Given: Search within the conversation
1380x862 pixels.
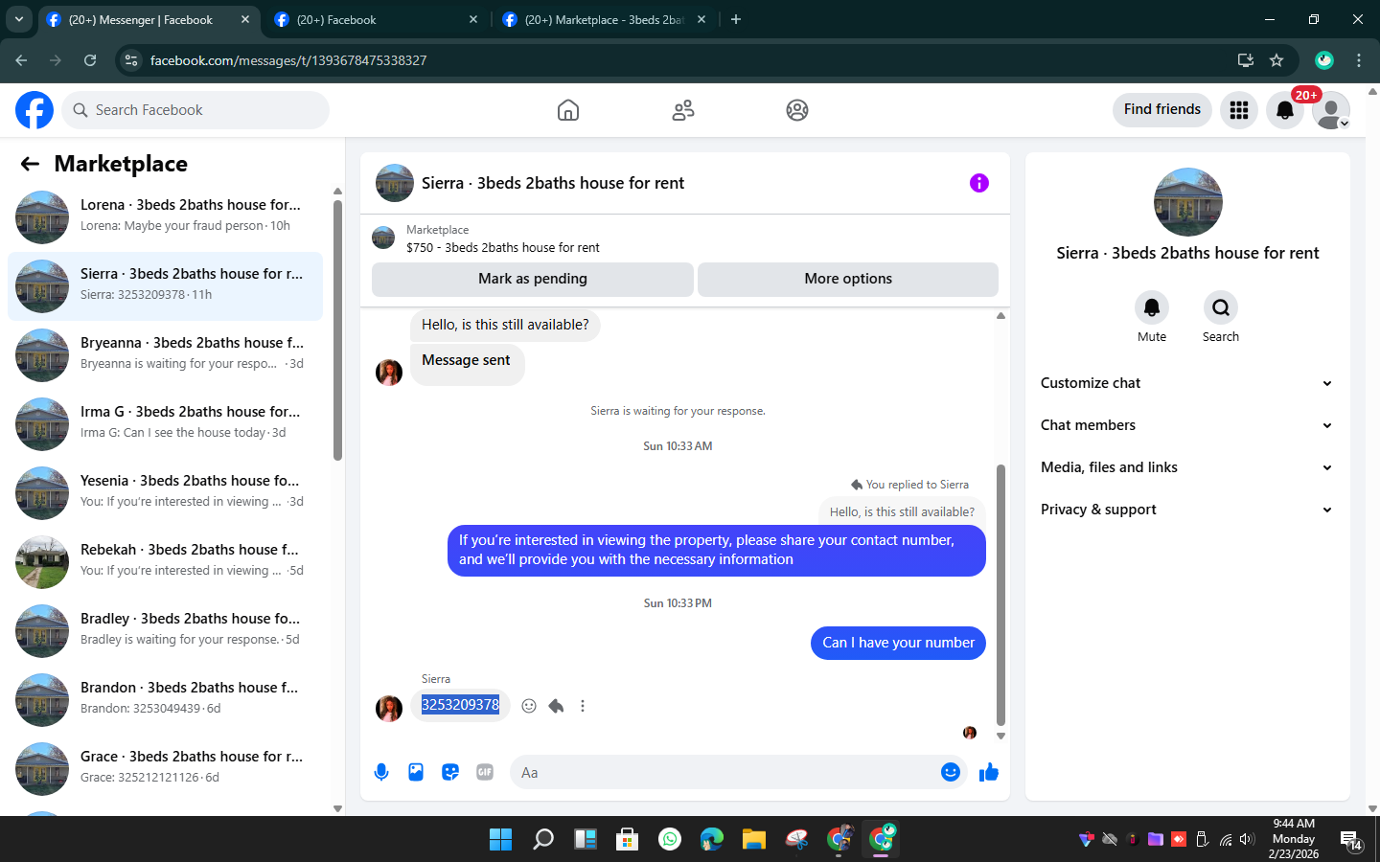Looking at the screenshot, I should (1221, 307).
